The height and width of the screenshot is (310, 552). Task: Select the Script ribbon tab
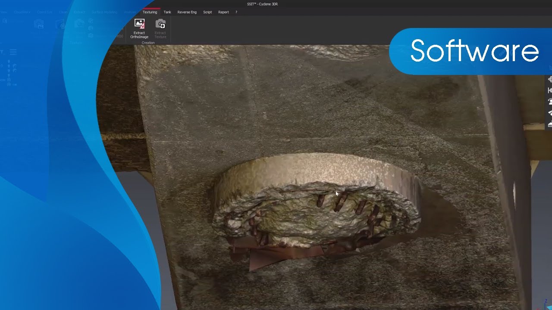tap(207, 12)
